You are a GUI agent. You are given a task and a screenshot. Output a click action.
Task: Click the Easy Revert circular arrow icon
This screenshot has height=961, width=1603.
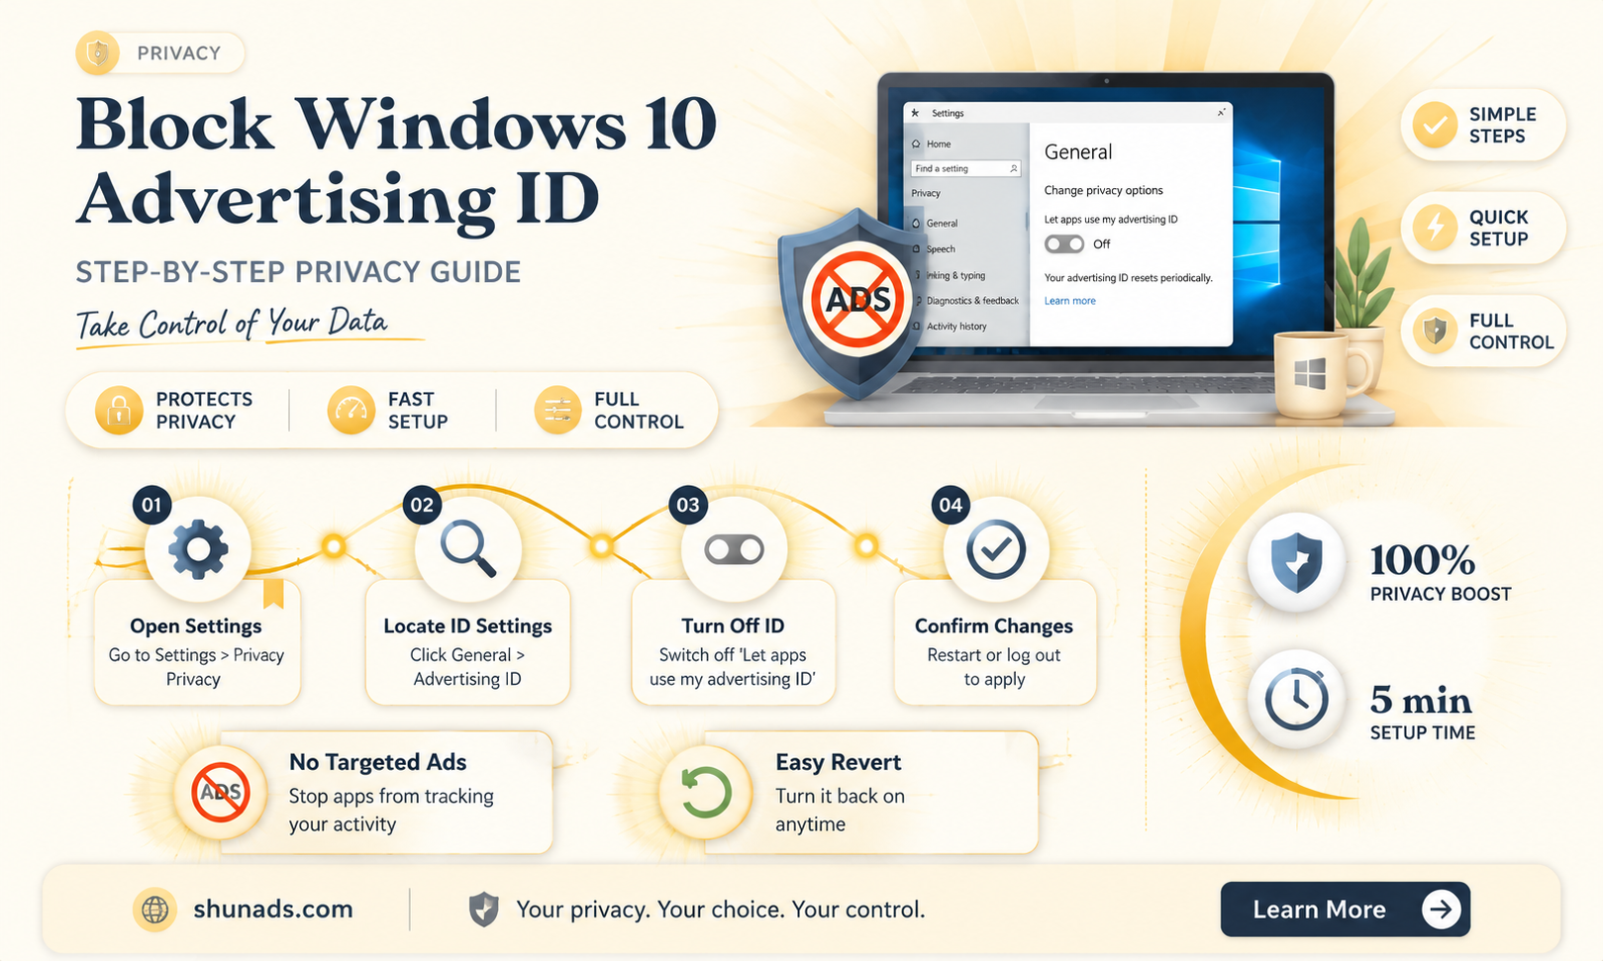pyautogui.click(x=706, y=792)
